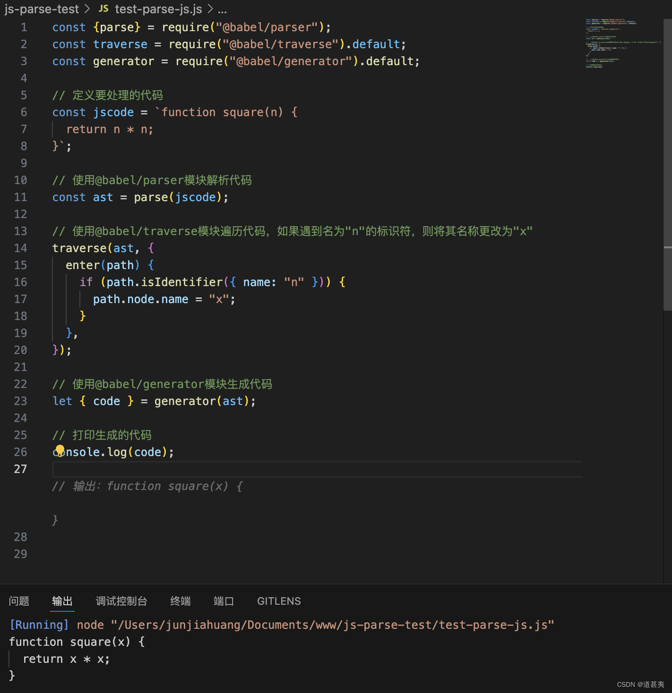Click the generator variable on line 3
The height and width of the screenshot is (693, 672).
pyautogui.click(x=123, y=61)
